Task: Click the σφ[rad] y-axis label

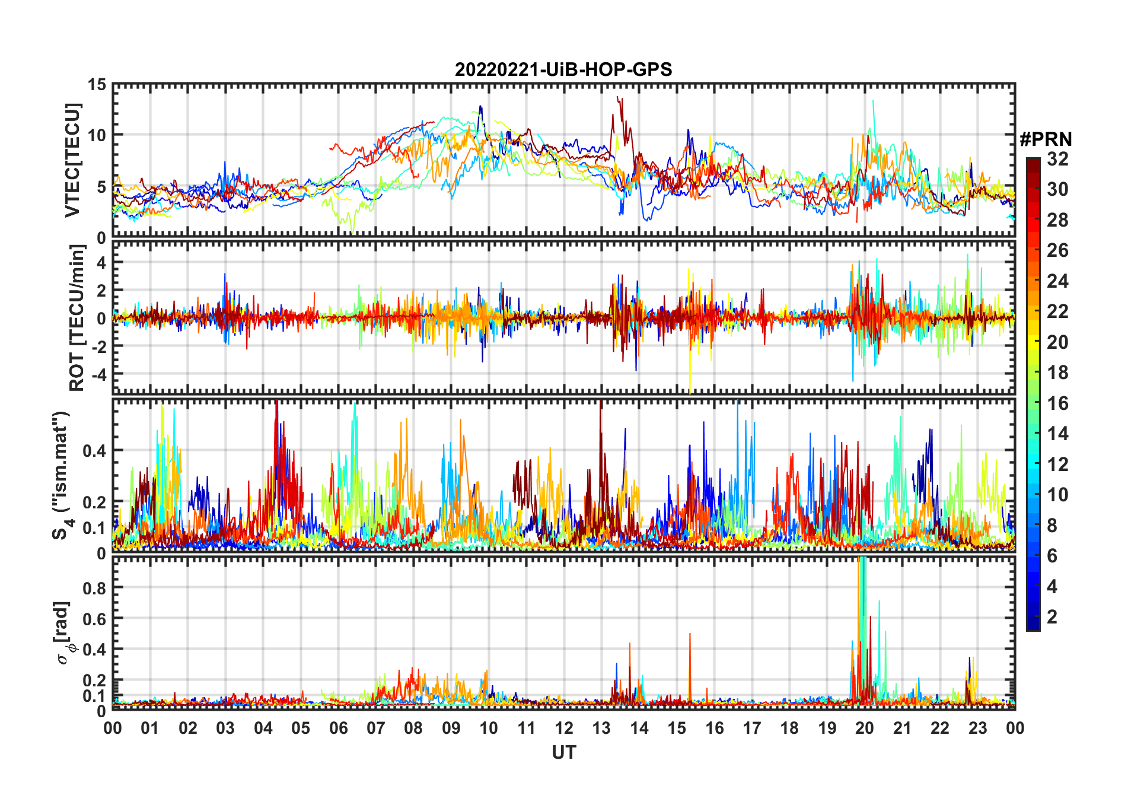Action: (x=63, y=633)
